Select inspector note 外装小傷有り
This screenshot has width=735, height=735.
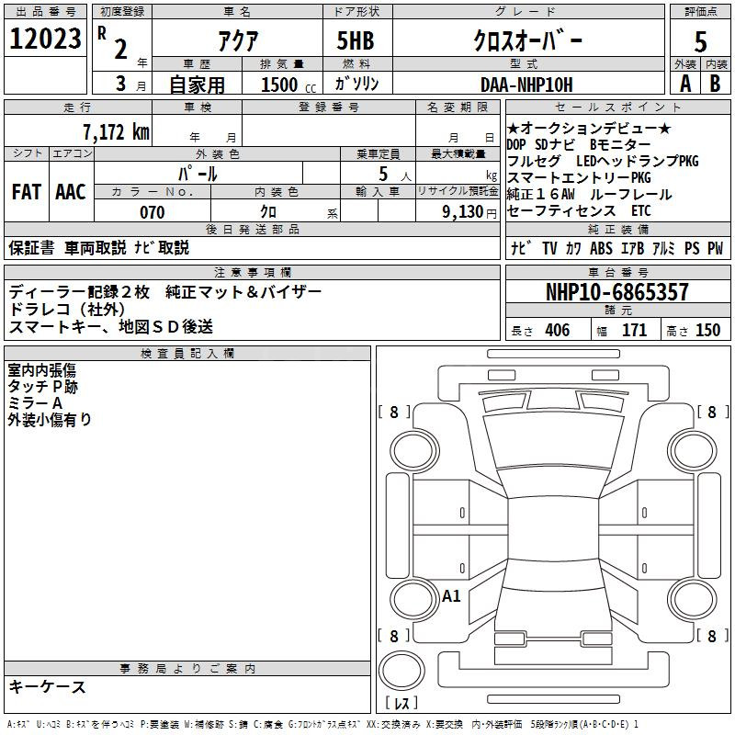click(x=50, y=420)
